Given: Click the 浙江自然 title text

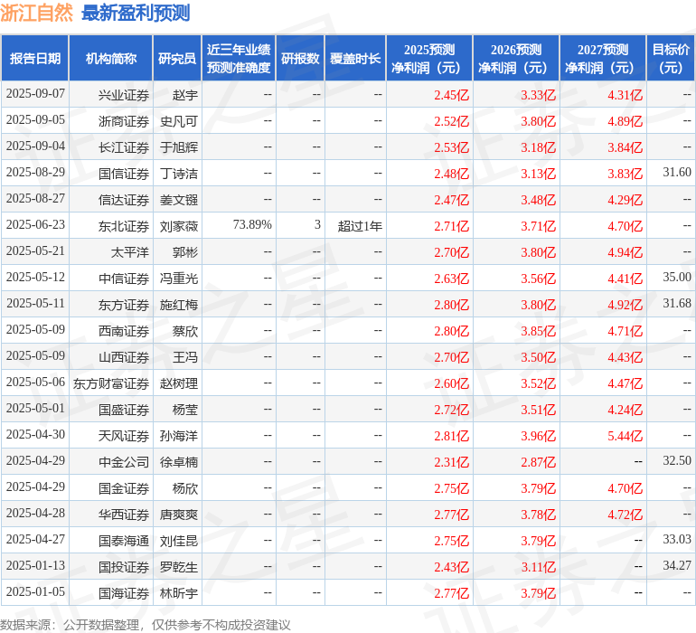Looking at the screenshot, I should tap(36, 13).
